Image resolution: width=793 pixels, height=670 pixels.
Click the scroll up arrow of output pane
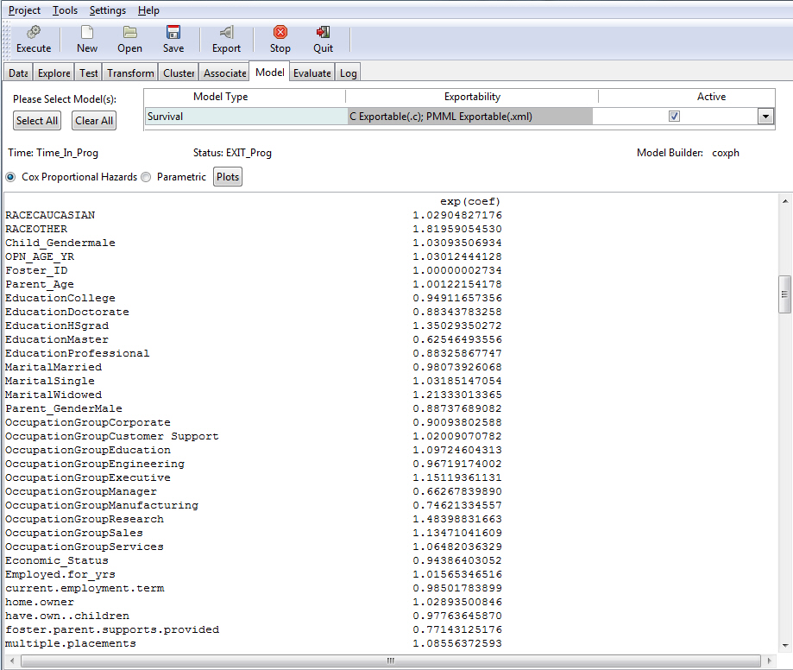coord(785,201)
